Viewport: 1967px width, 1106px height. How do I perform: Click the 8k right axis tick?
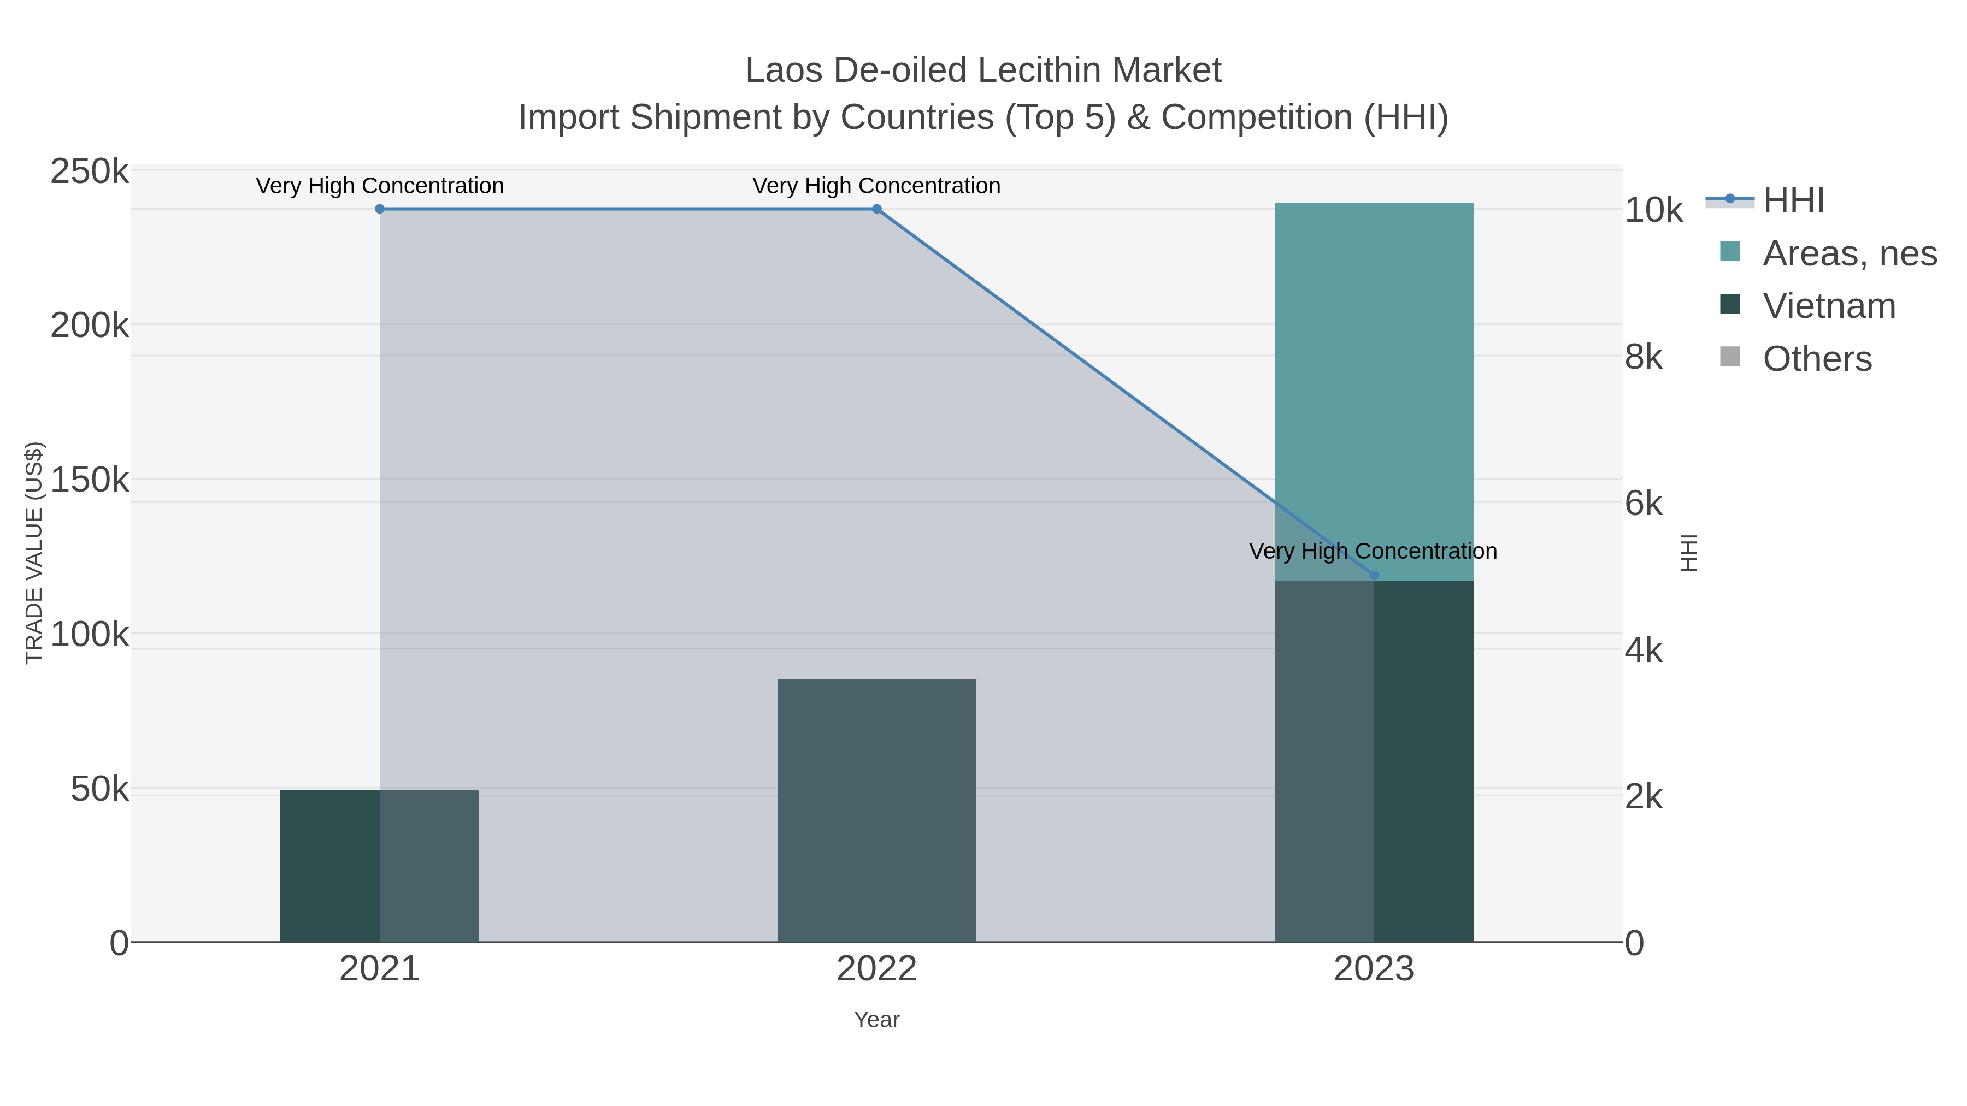[1643, 357]
